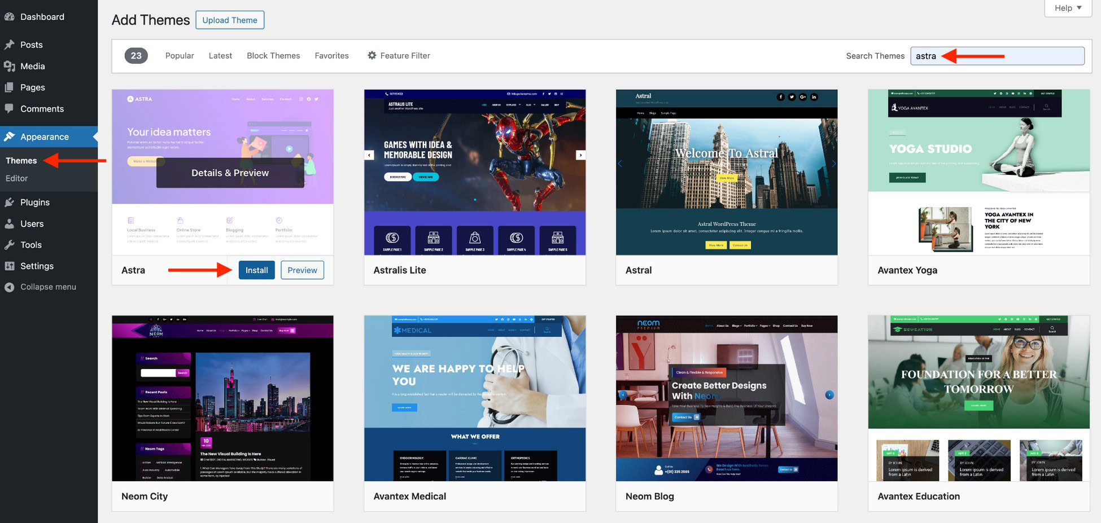Click Details & Preview on Astra
This screenshot has height=523, width=1101.
[x=230, y=173]
